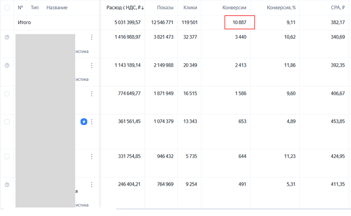This screenshot has width=351, height=216.
Task: Click the conversion rate cell 11,86
Action: pyautogui.click(x=290, y=65)
